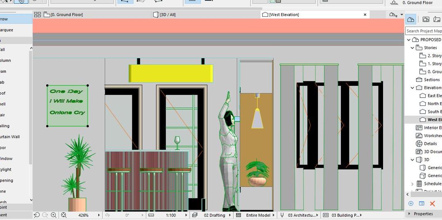Viewport: 442px width, 220px height.
Task: Click the Search Project Map field
Action: (424, 31)
